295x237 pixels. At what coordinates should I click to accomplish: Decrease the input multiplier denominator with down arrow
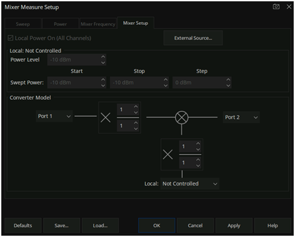[136, 129]
